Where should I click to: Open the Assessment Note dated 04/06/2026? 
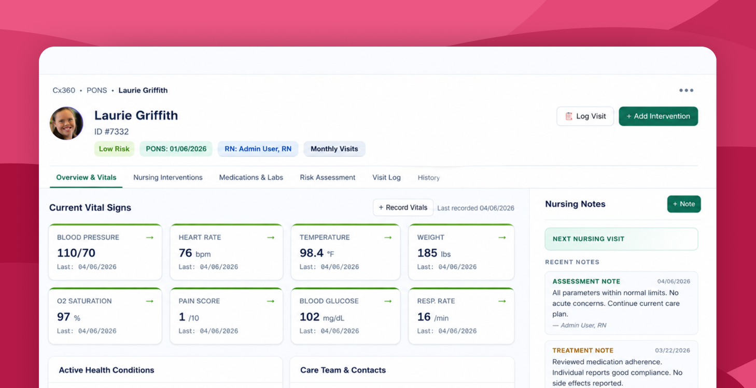(621, 303)
